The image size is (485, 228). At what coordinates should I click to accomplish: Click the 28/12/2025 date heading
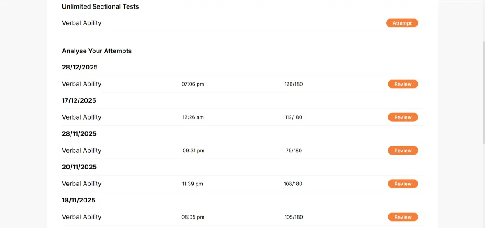click(x=79, y=67)
